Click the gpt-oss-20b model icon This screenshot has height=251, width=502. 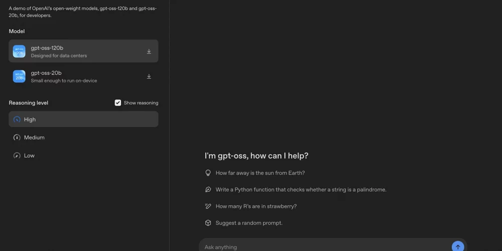pos(19,76)
